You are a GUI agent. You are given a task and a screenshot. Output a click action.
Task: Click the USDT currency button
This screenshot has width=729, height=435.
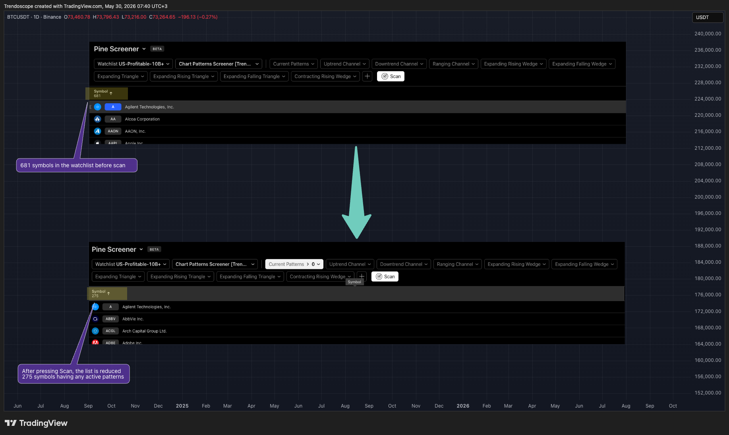coord(708,17)
